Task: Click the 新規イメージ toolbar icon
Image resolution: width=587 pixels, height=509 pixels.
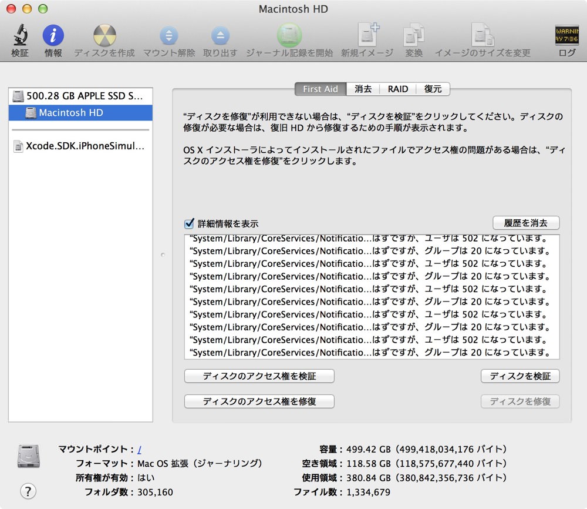Action: [368, 35]
